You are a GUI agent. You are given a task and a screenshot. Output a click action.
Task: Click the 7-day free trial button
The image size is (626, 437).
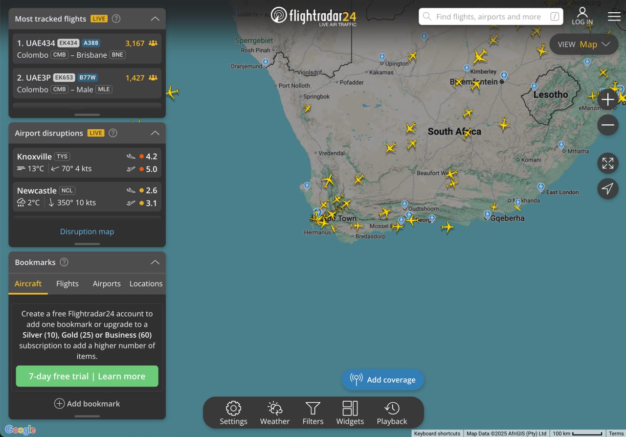[87, 376]
